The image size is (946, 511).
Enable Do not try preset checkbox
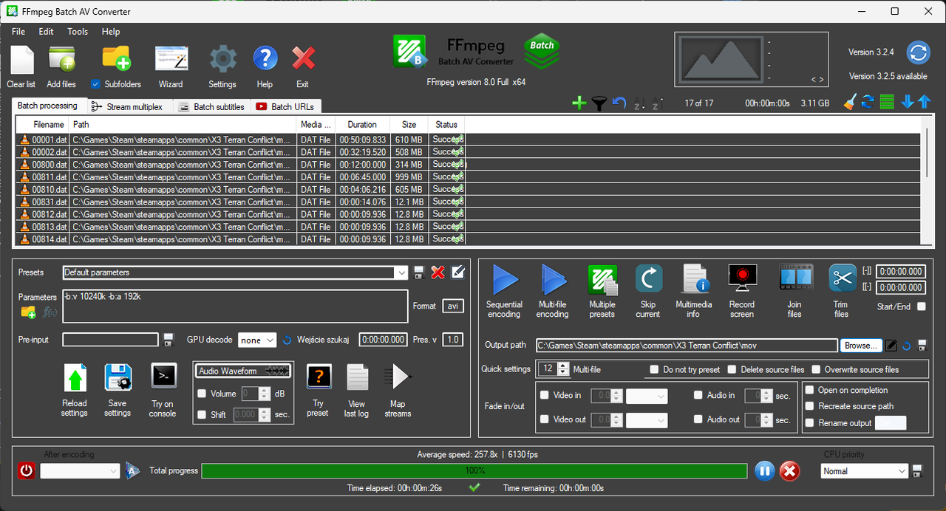[x=655, y=369]
